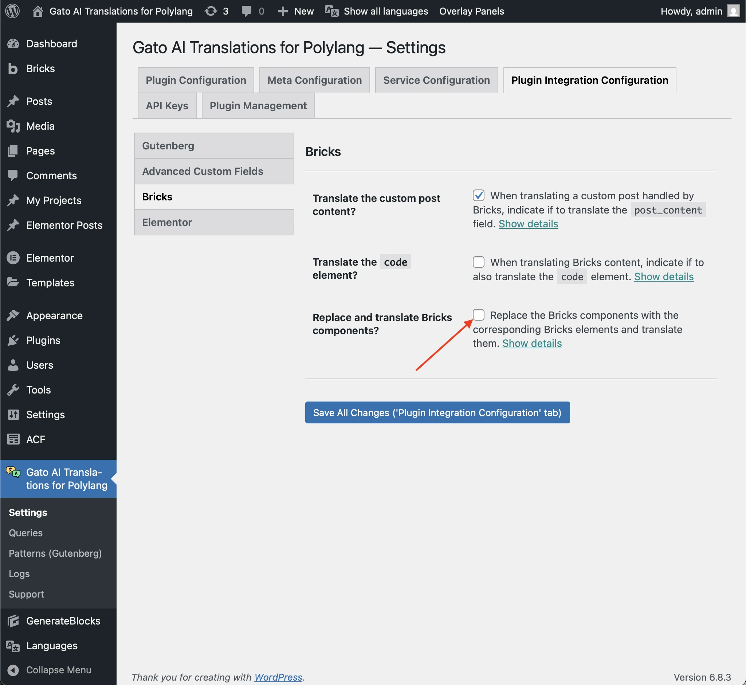Click the GenerateBlocks sidebar icon
The width and height of the screenshot is (746, 685).
click(13, 621)
